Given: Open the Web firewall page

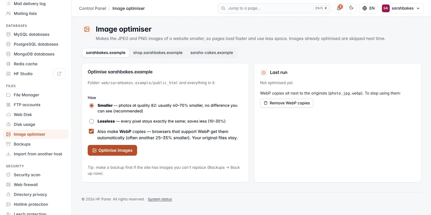Looking at the screenshot, I should click(x=36, y=185).
